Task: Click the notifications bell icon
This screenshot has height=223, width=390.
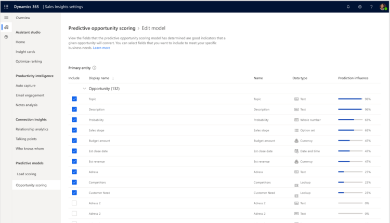Action: (x=348, y=7)
